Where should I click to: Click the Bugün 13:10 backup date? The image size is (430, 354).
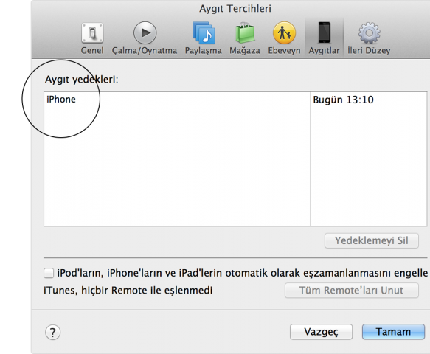pos(343,100)
